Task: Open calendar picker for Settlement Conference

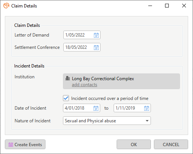Action: point(96,47)
